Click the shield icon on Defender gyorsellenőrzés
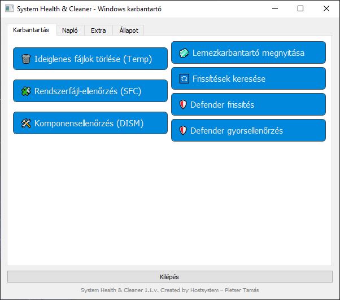The image size is (340, 300). pos(183,130)
